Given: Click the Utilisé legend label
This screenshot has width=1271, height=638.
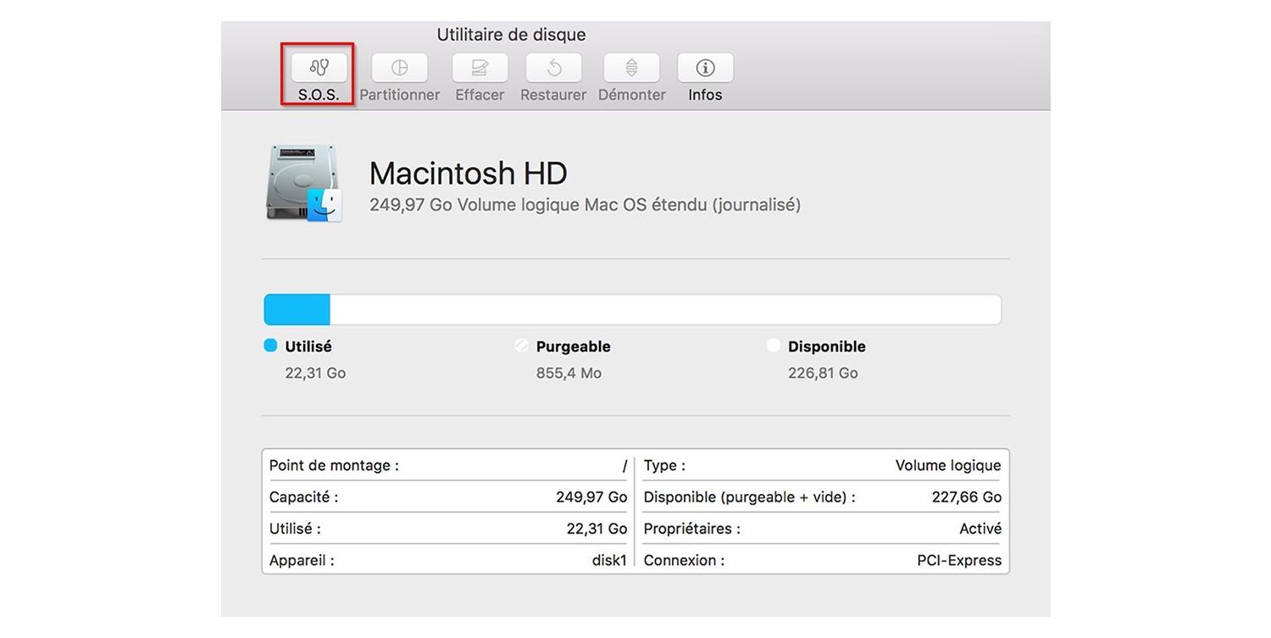Looking at the screenshot, I should (x=308, y=347).
